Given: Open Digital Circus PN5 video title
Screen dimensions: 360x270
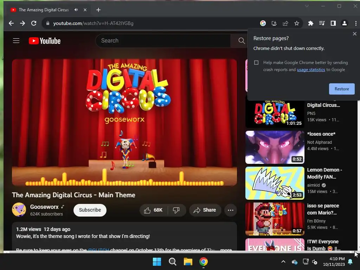Looking at the screenshot, I should click(x=323, y=105).
